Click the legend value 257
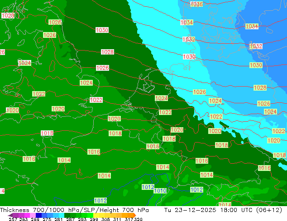 pyautogui.click(x=13, y=219)
